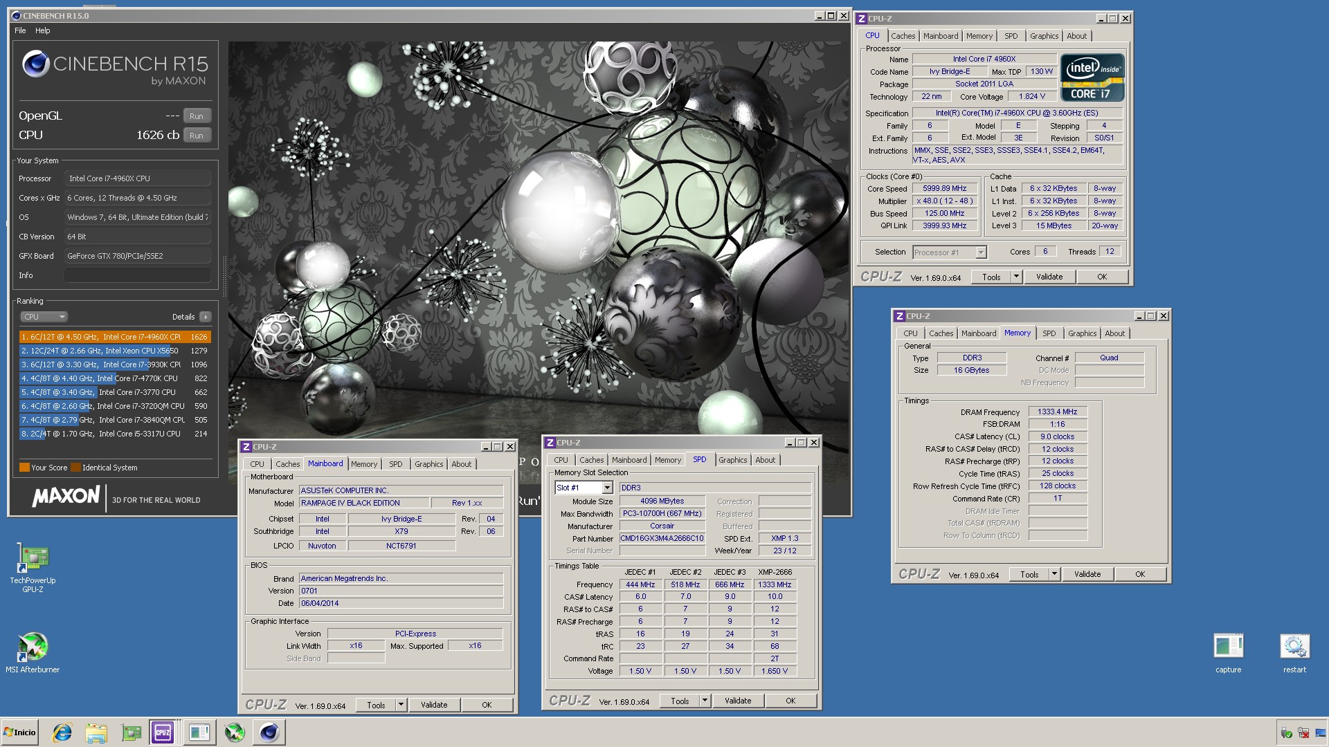Click the MAXON logo in Cinebench
This screenshot has width=1329, height=747.
point(66,497)
